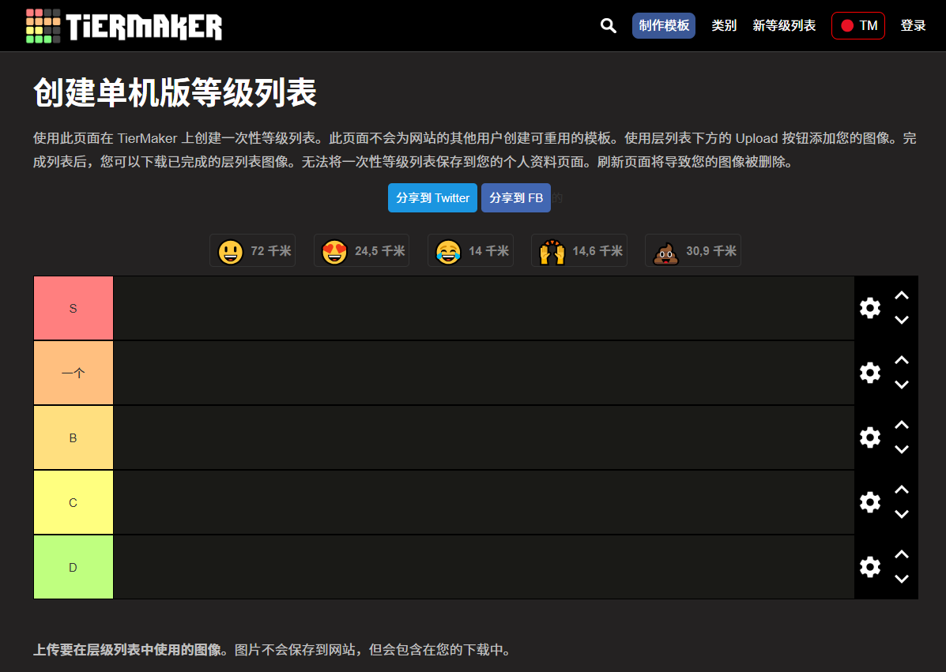The image size is (946, 672).
Task: Open settings gear for D tier row
Action: pos(869,567)
